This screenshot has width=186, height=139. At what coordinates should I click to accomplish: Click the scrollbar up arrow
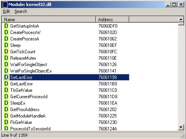(181, 19)
